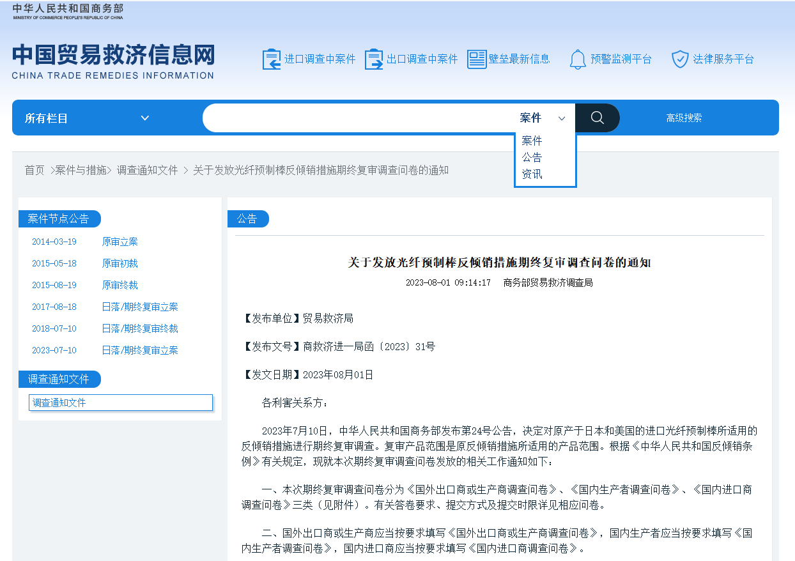Viewport: 795px width, 561px height.
Task: Click the article title 关于发放光纤预制棒反倾销措施期终复审调查问卷的通知
Action: [x=499, y=263]
